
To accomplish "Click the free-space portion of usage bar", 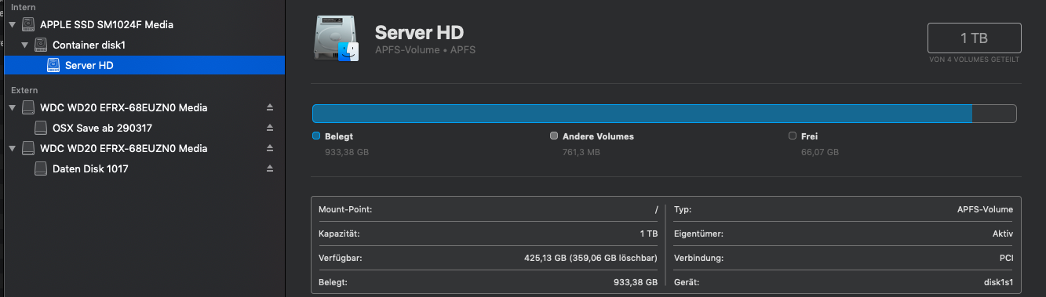I will point(994,114).
